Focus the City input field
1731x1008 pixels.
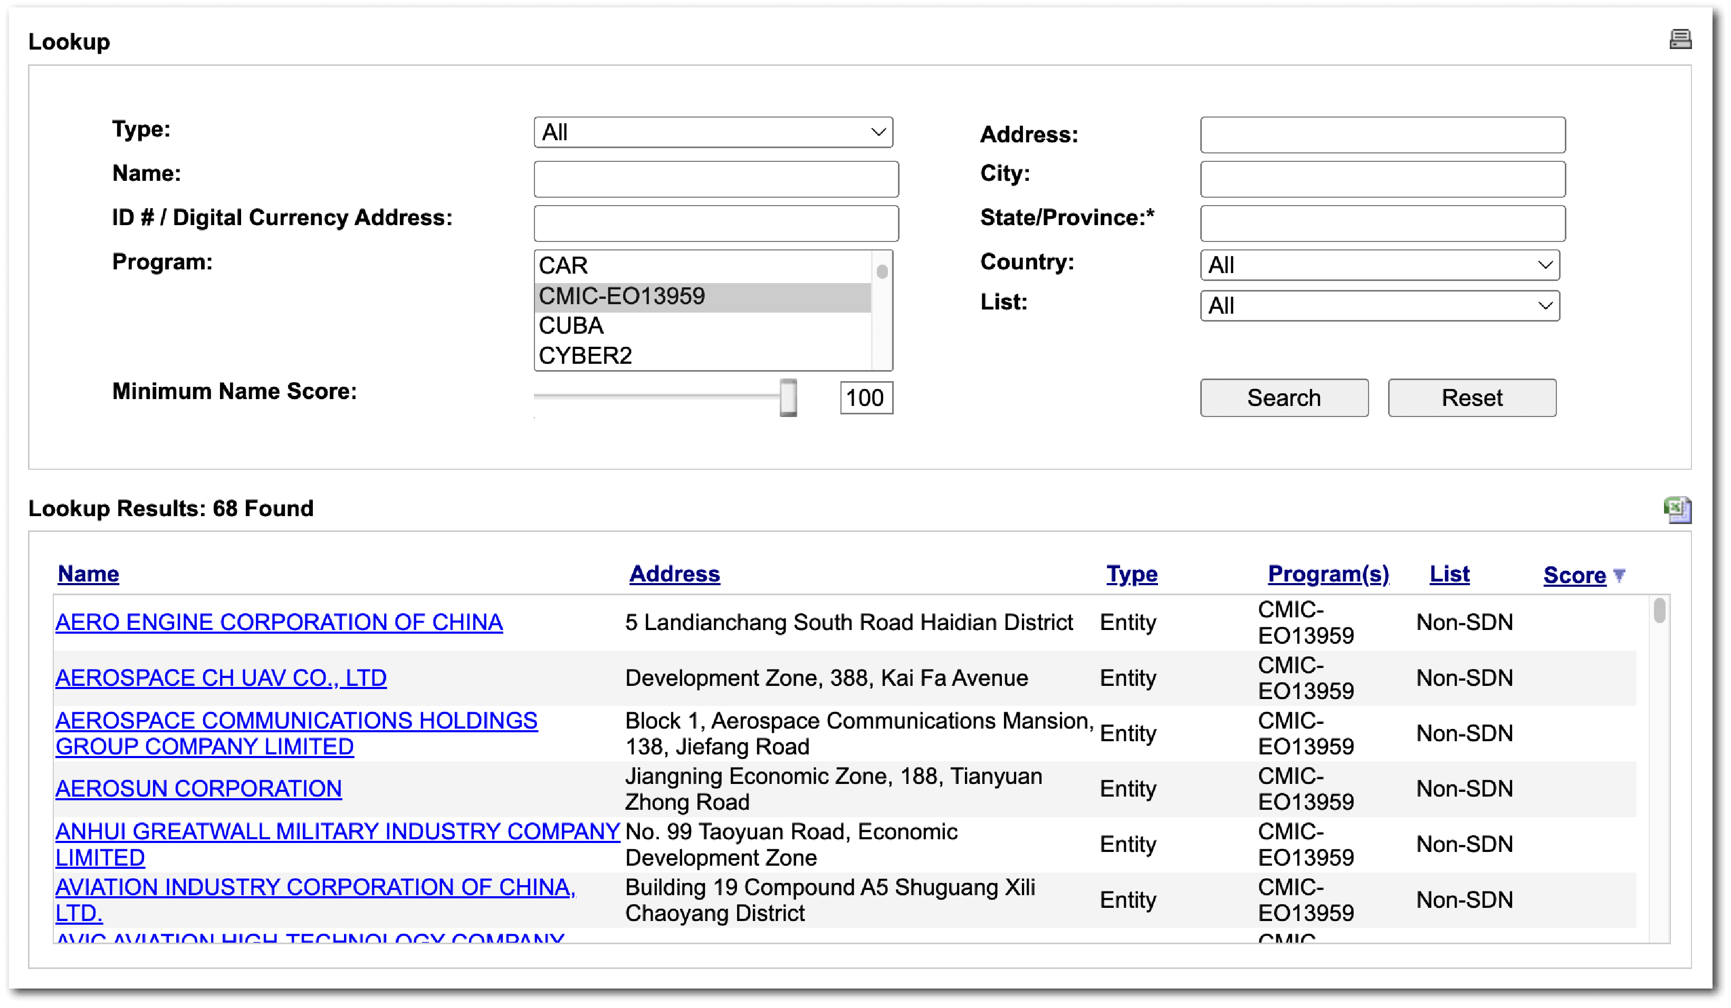[x=1382, y=179]
